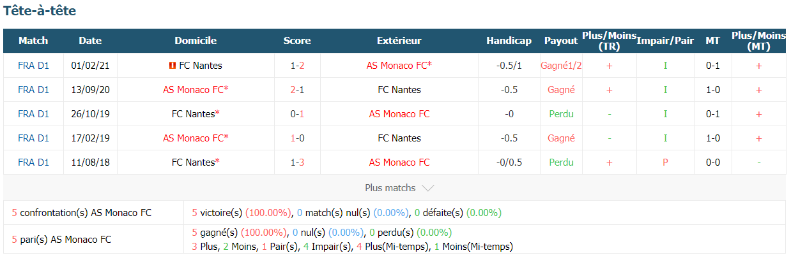Screen dimensions: 791x260
Task: Click the Impair/Pair column header
Action: pyautogui.click(x=665, y=41)
